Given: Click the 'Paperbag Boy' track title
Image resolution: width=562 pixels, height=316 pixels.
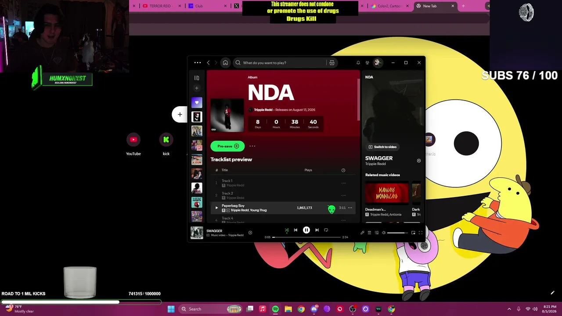Looking at the screenshot, I should tap(233, 206).
